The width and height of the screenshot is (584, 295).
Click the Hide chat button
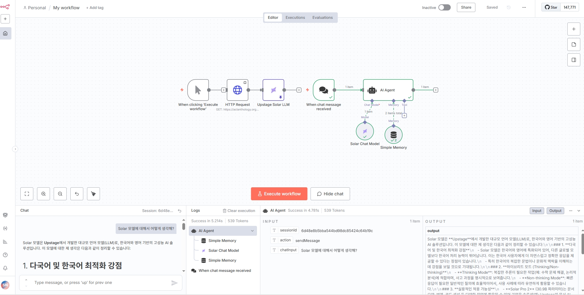(330, 194)
